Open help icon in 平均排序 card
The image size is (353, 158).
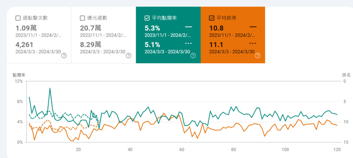[257, 56]
